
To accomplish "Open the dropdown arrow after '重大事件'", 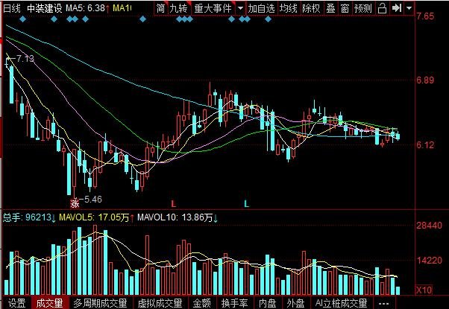I will [x=240, y=8].
